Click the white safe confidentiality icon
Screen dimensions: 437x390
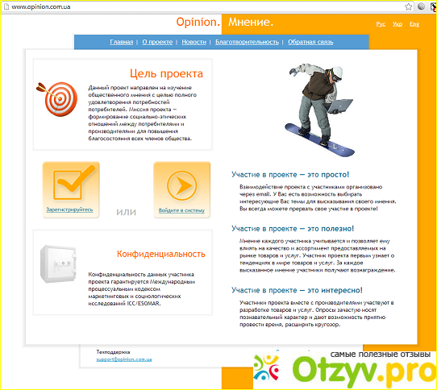click(x=59, y=263)
